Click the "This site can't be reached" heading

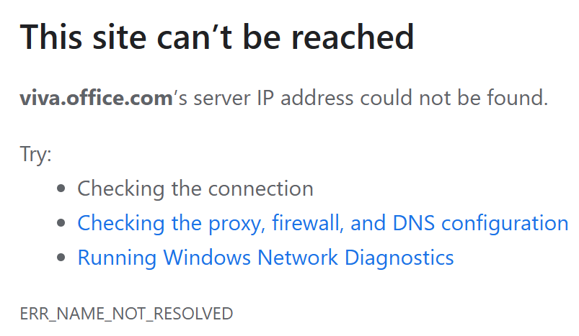coord(217,37)
